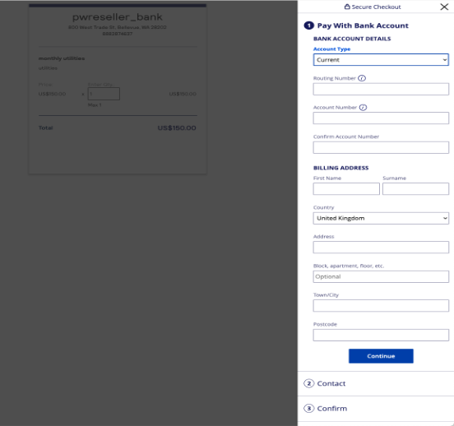The height and width of the screenshot is (426, 454).
Task: Click the Secure Checkout lock icon
Action: [x=347, y=7]
